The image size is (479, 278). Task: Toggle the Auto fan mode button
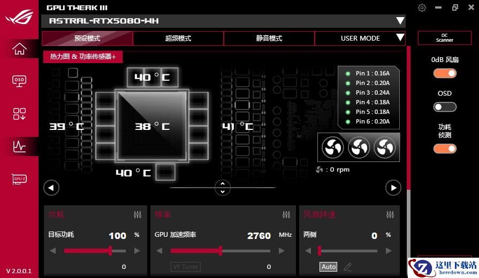tap(329, 267)
